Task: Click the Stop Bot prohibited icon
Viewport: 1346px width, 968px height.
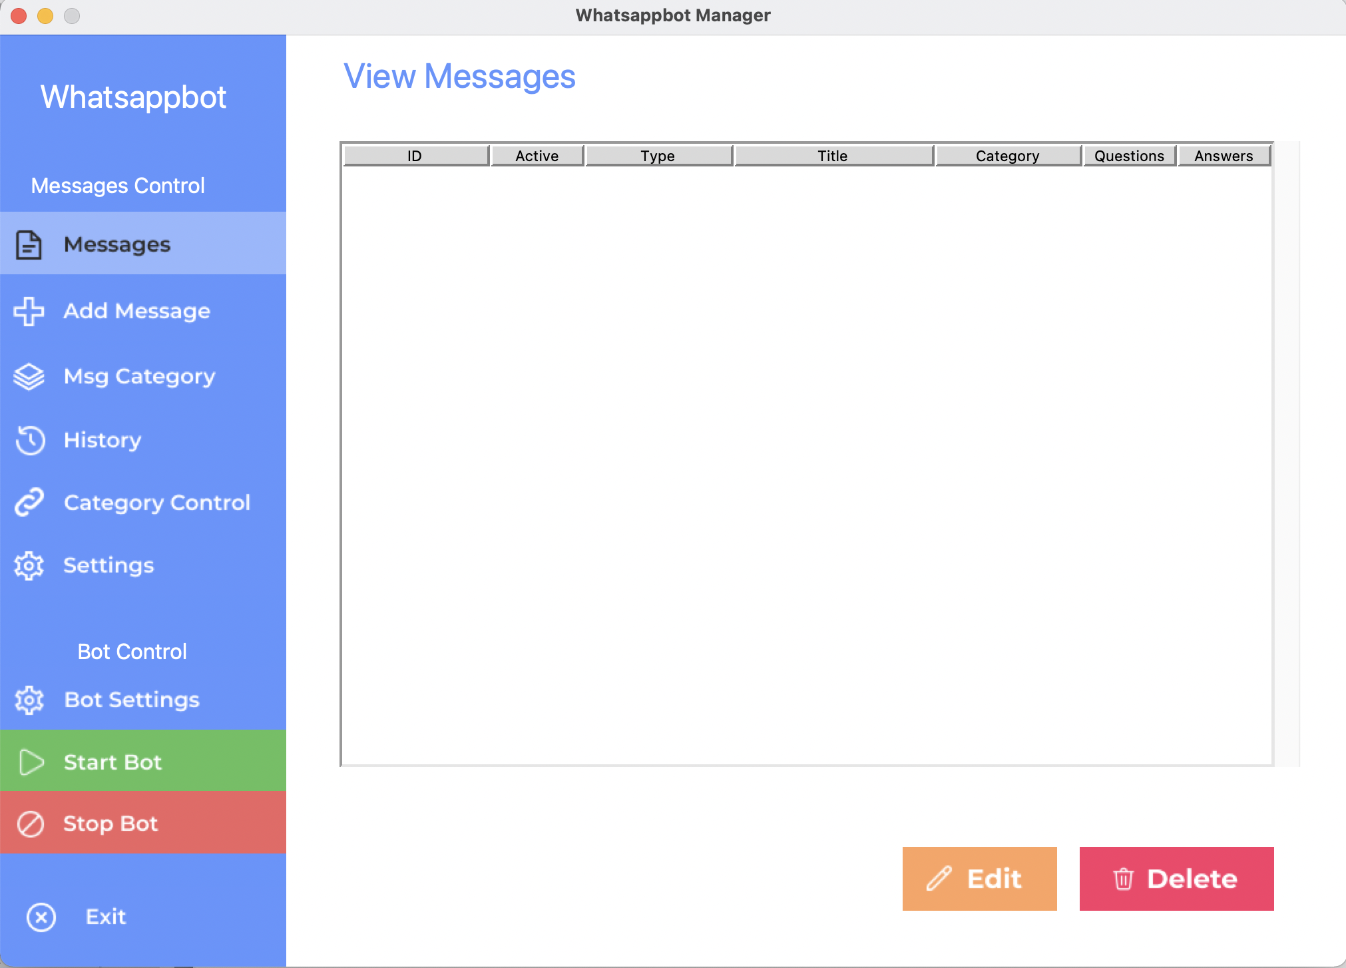Action: (31, 824)
